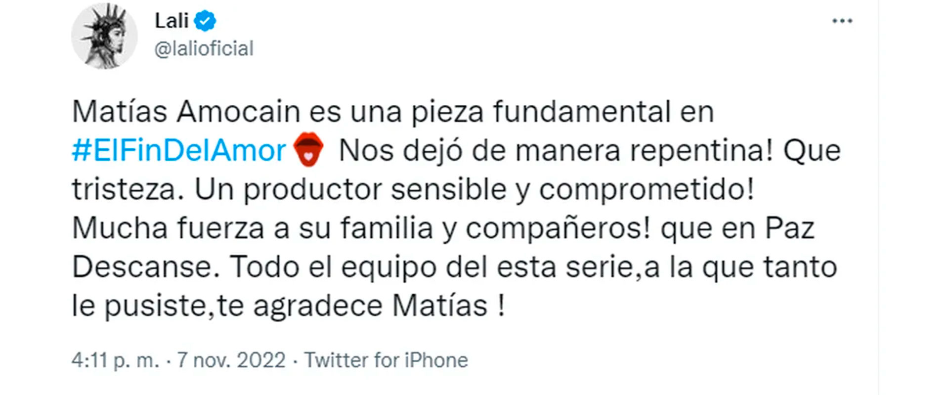The image size is (949, 395).
Task: Click the word "fundamental" in the tweet
Action: point(582,112)
